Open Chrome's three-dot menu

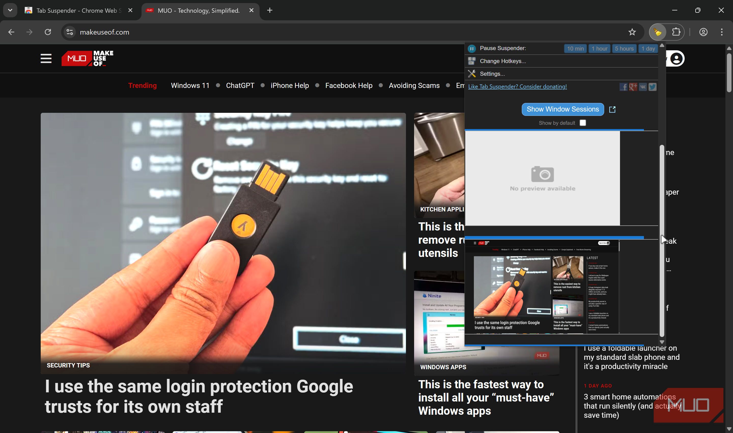tap(722, 32)
